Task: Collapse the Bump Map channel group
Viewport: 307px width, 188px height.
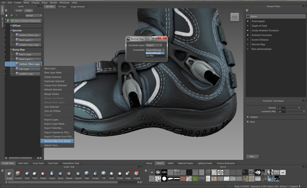Action: [x=11, y=50]
